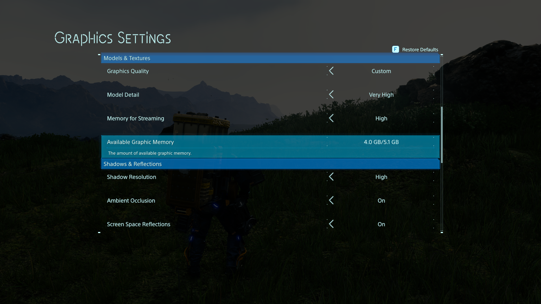Click the On value for Ambient Occlusion
Image resolution: width=541 pixels, height=304 pixels.
pos(381,201)
